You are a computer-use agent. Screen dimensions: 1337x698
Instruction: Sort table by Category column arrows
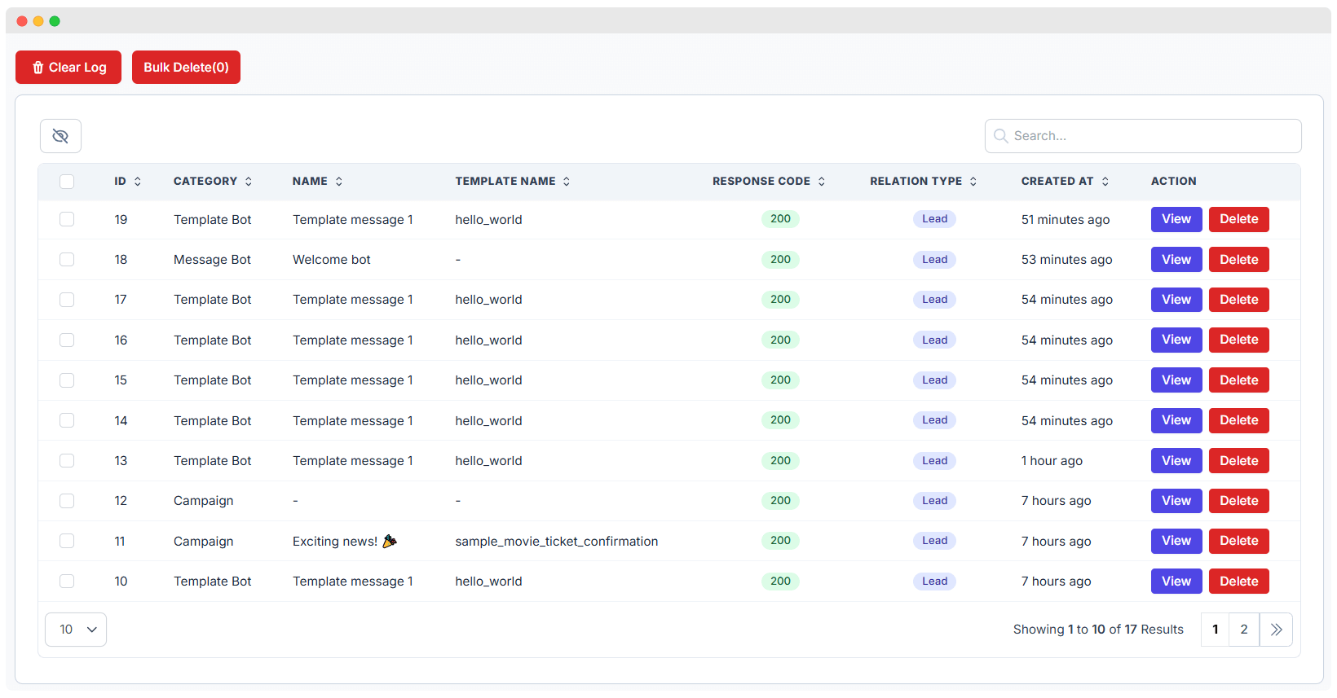[249, 182]
